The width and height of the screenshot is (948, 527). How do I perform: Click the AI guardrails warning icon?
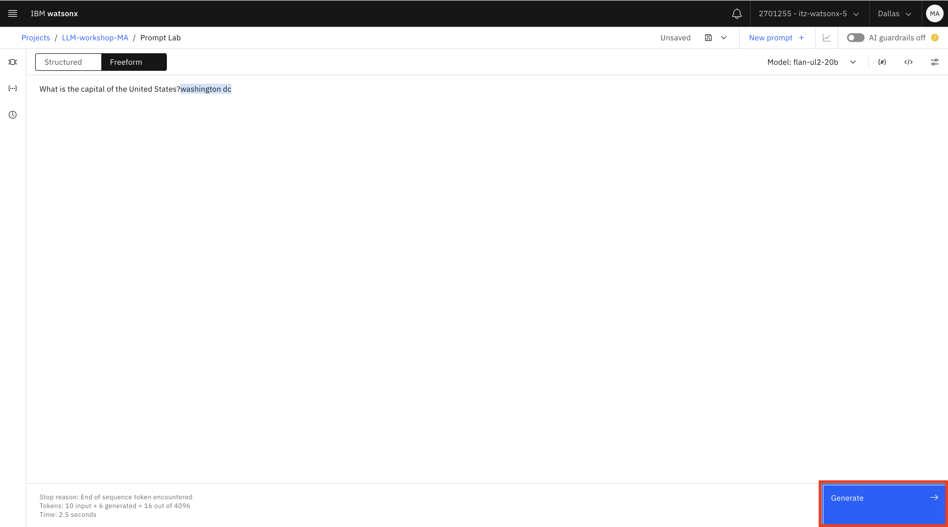[935, 38]
